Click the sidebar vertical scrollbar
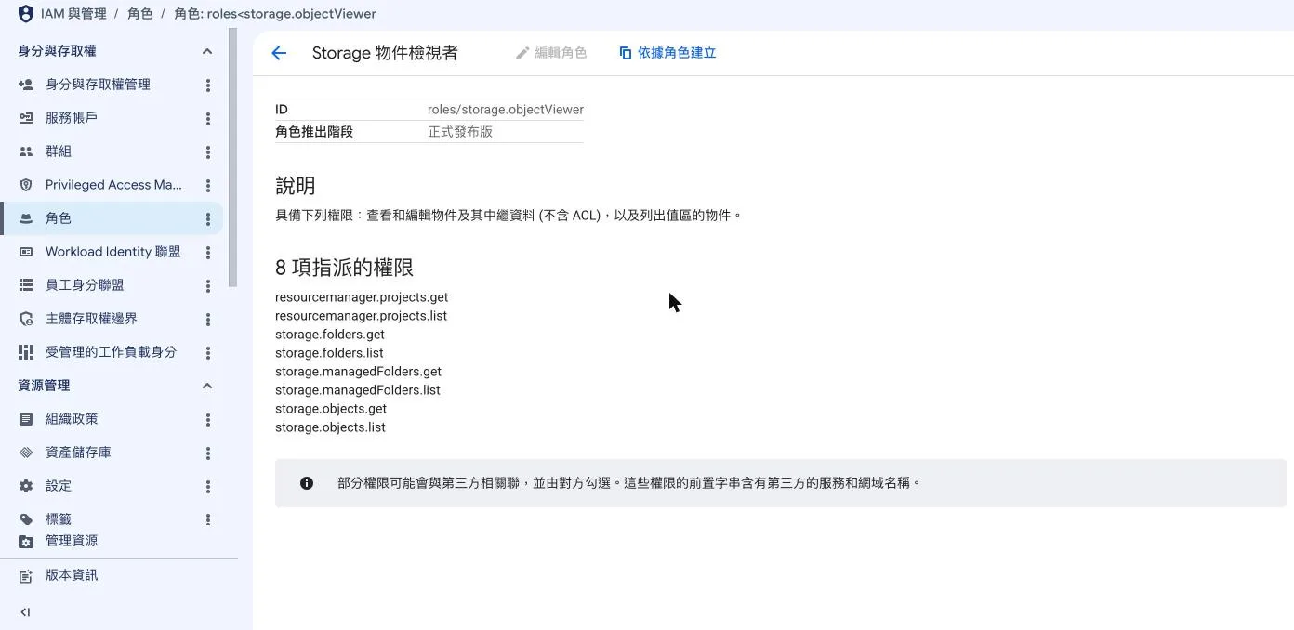Viewport: 1294px width, 630px height. point(233,158)
